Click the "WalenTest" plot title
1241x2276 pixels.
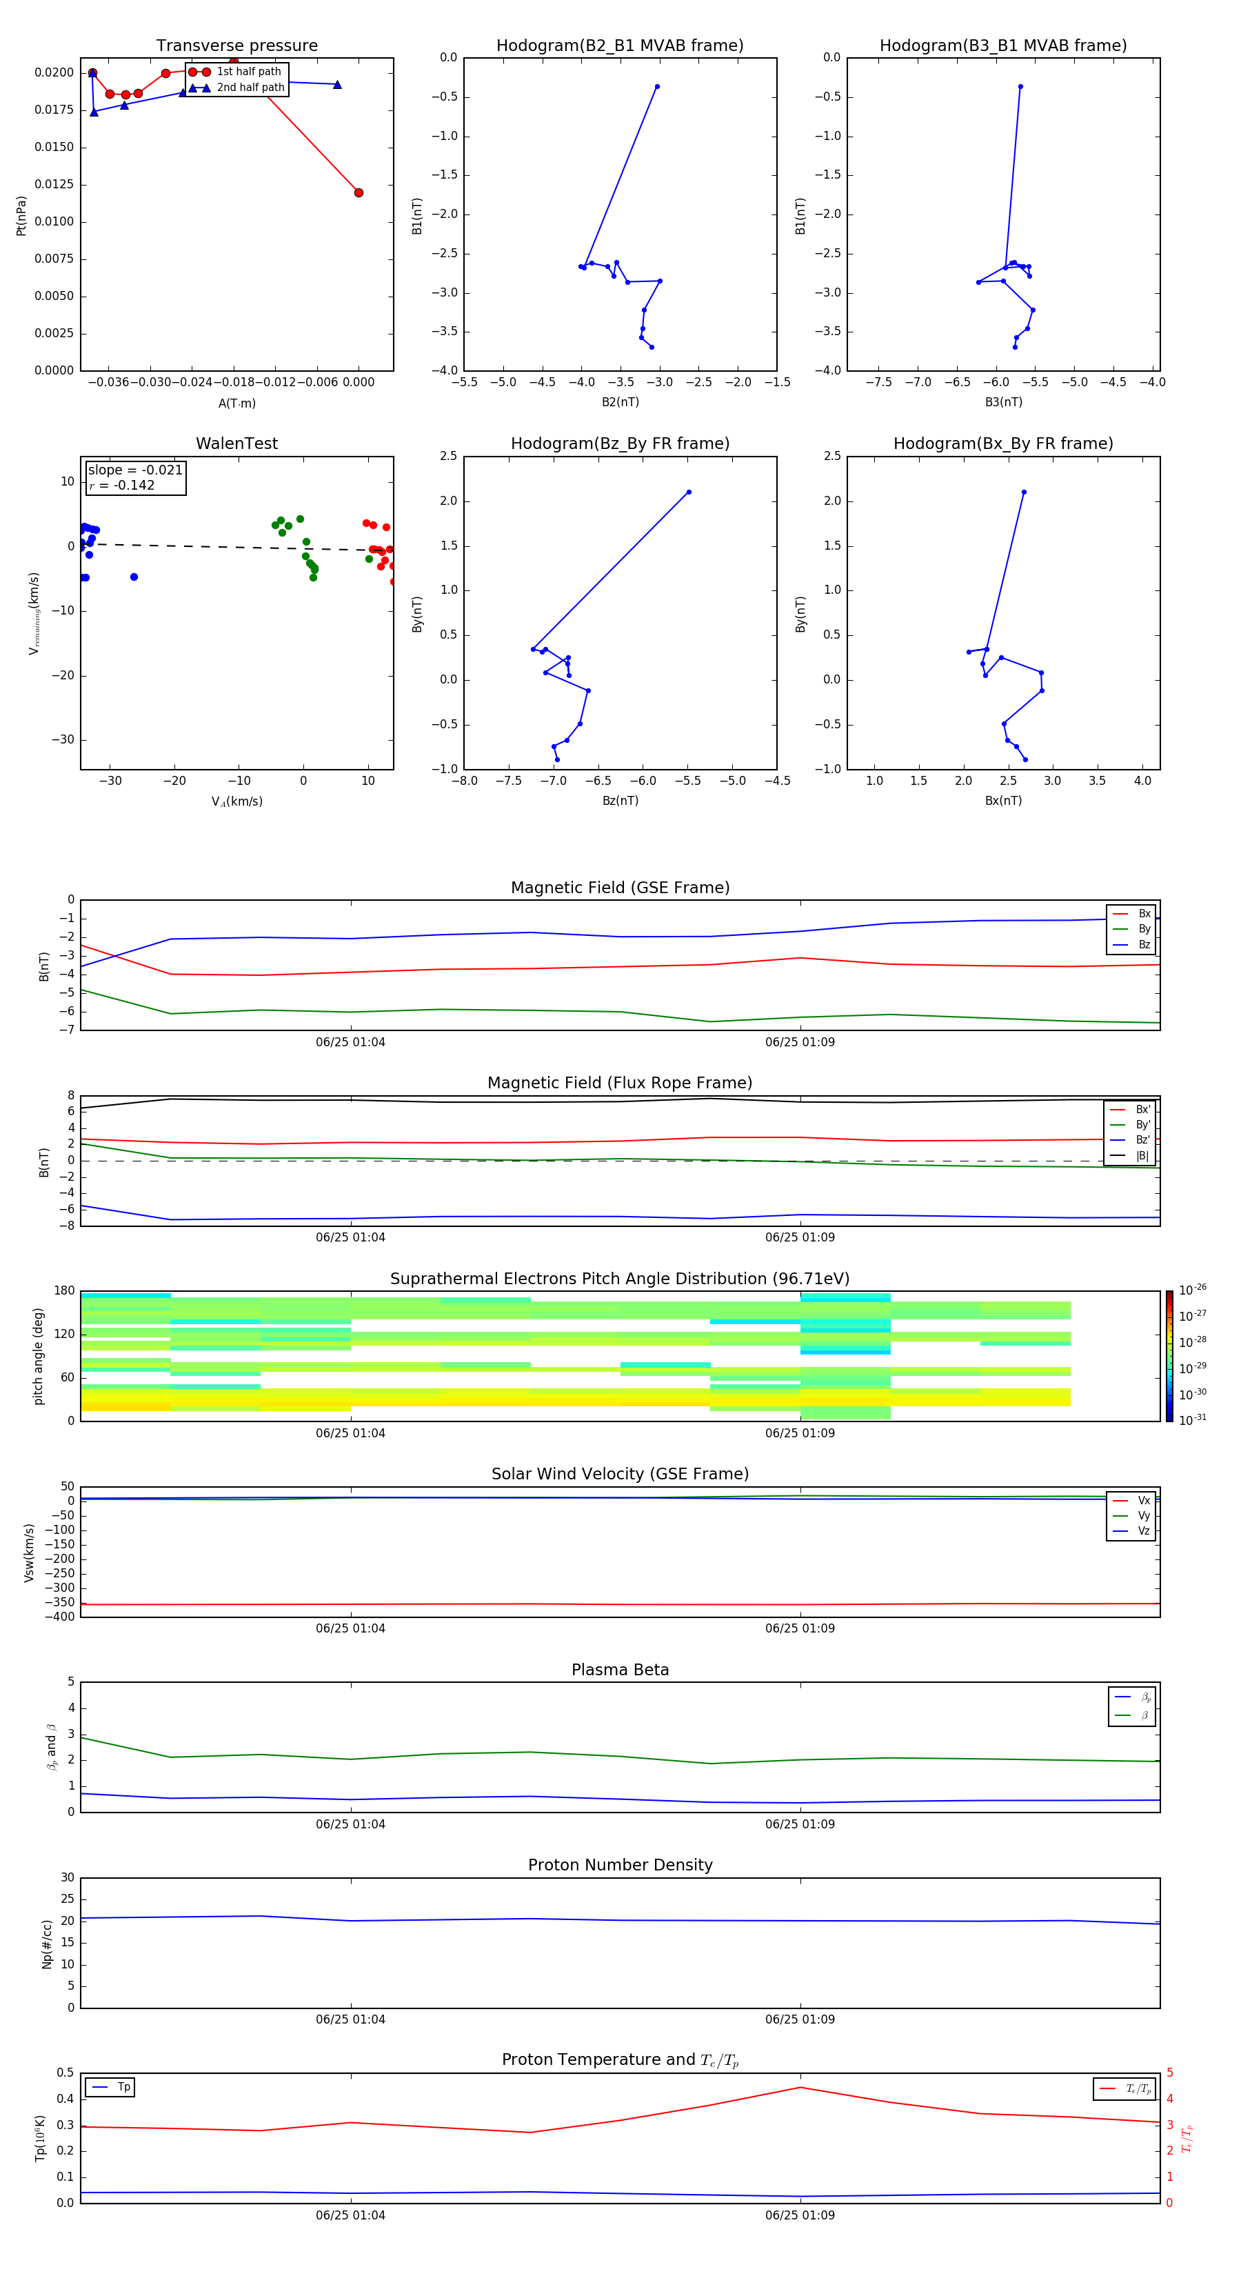click(x=236, y=443)
